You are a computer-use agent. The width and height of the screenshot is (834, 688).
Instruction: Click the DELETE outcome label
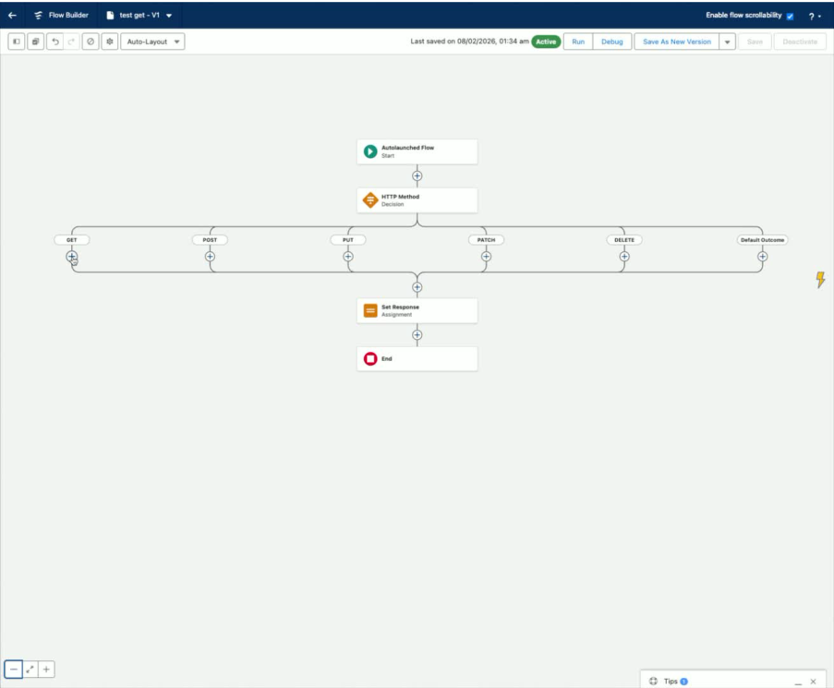pyautogui.click(x=624, y=240)
